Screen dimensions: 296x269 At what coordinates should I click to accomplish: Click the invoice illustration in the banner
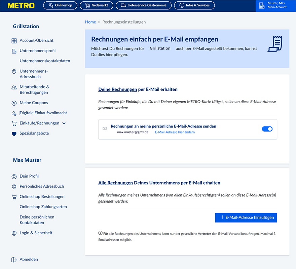[x=274, y=43]
